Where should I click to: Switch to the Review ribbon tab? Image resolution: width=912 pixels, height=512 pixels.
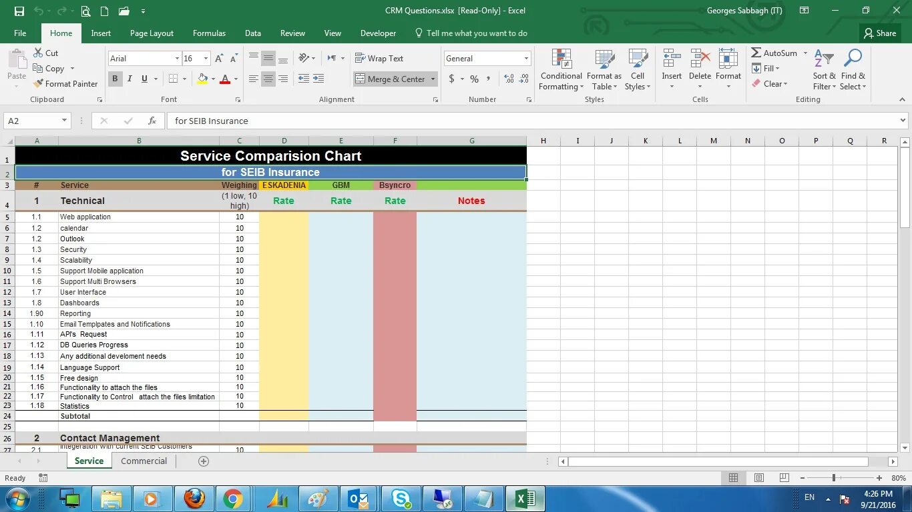pyautogui.click(x=292, y=33)
